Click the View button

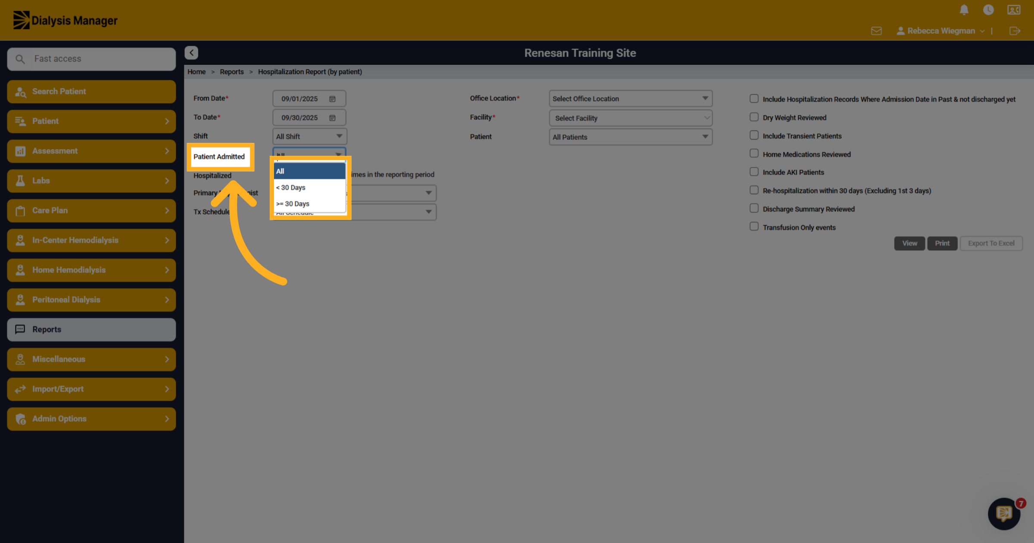909,243
